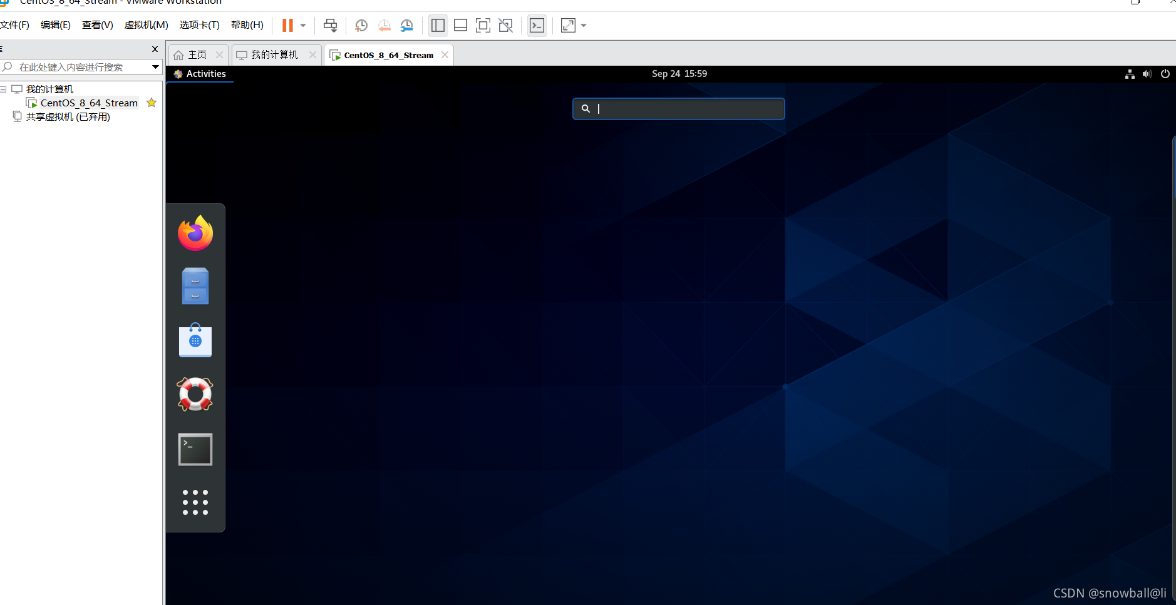Open the power state dropdown arrow
The image size is (1176, 605).
(x=304, y=25)
